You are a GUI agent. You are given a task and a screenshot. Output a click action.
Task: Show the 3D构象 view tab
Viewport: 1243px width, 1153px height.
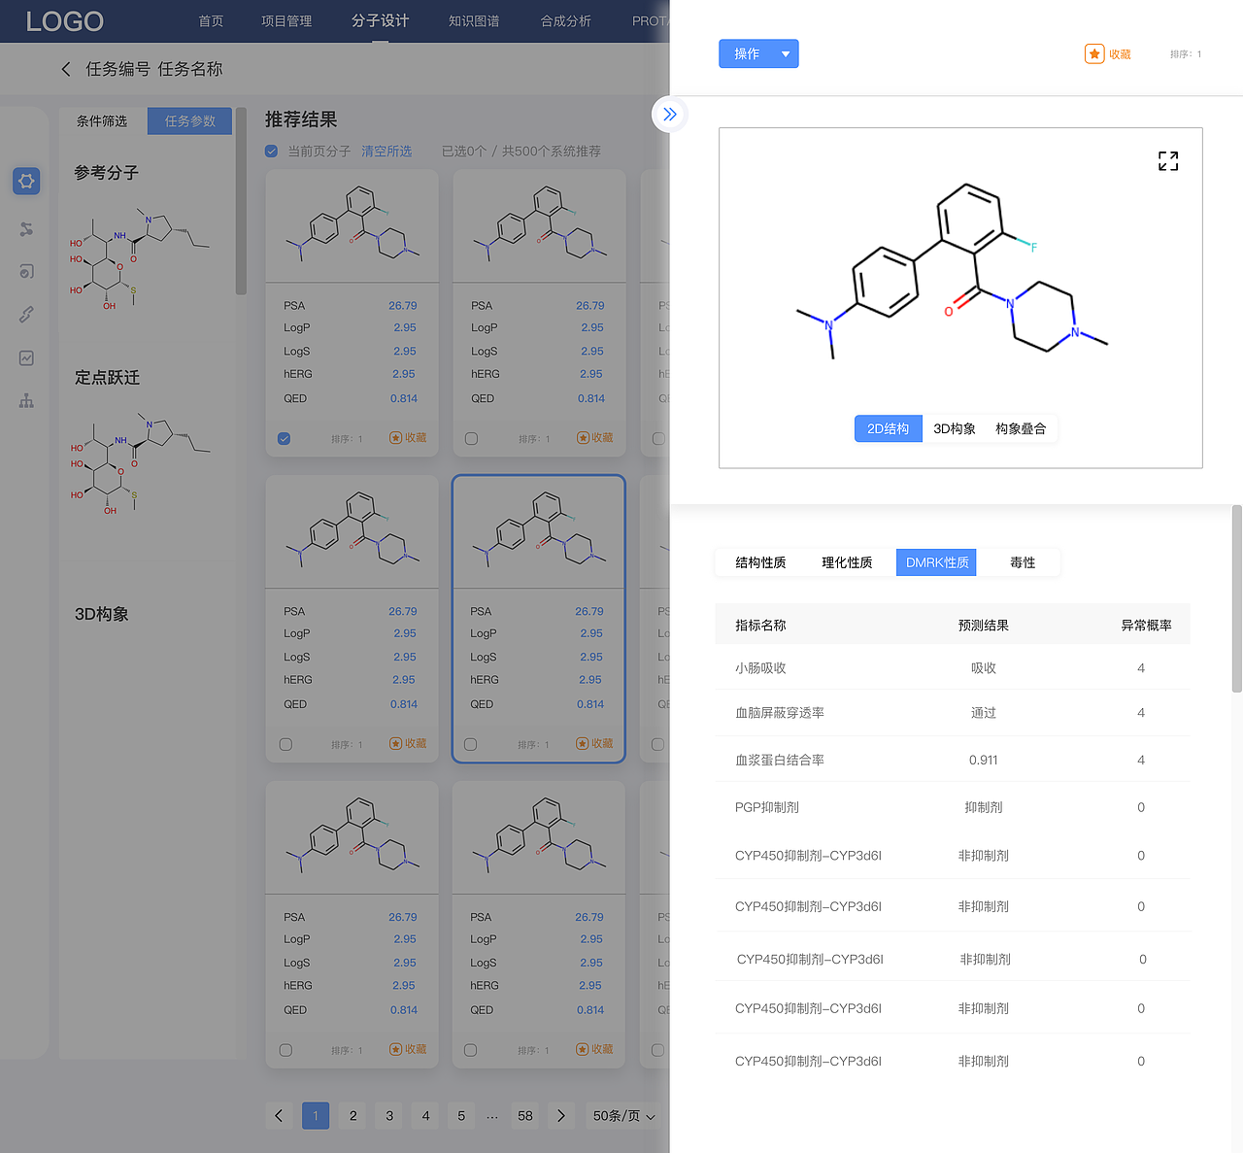click(x=955, y=428)
